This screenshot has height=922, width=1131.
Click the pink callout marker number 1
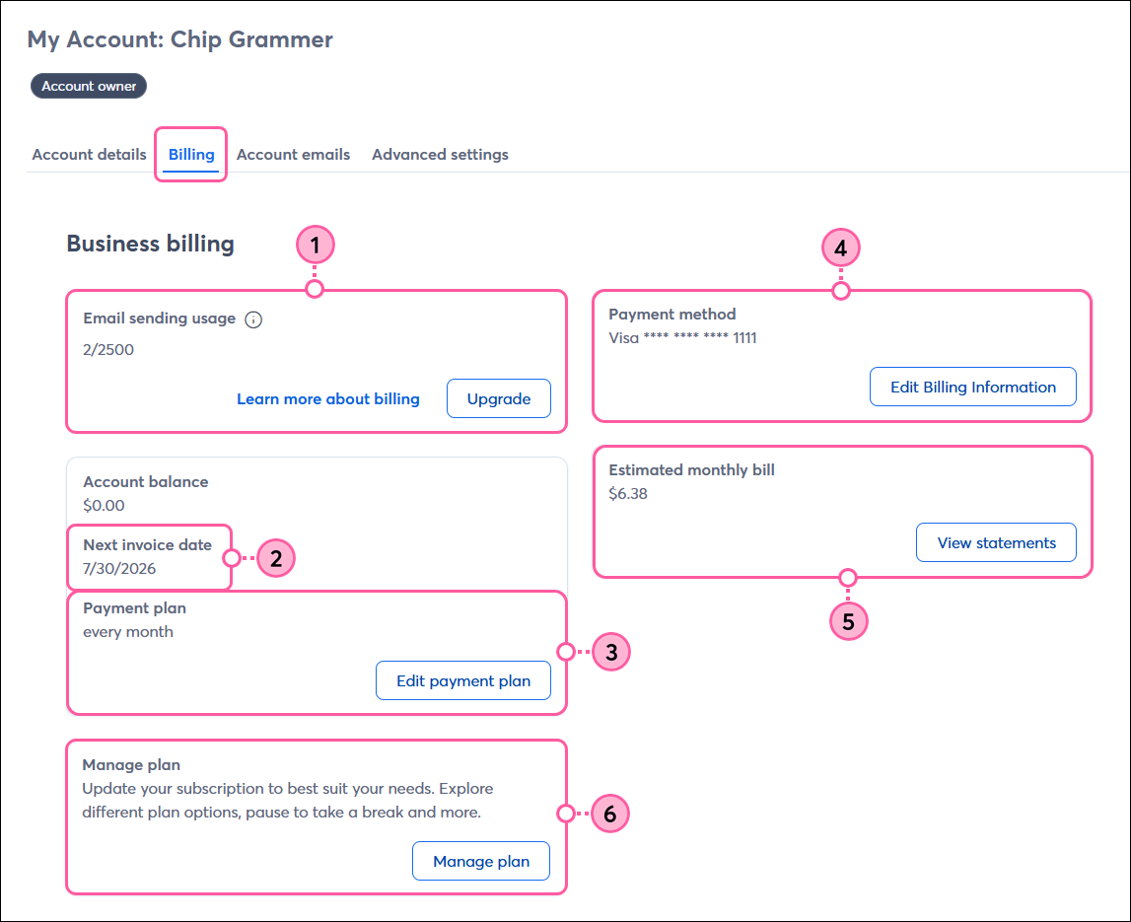pyautogui.click(x=316, y=246)
